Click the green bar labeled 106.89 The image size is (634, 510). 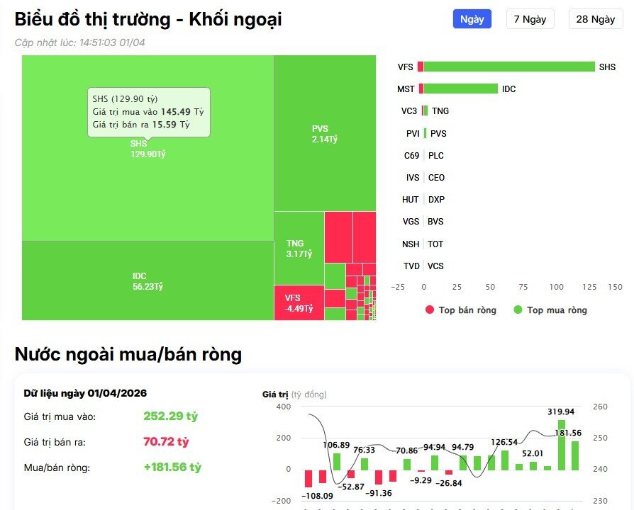coord(337,461)
